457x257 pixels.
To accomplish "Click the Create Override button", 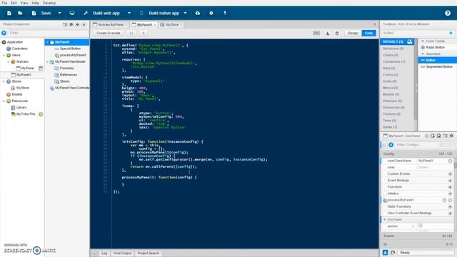I will click(x=108, y=34).
